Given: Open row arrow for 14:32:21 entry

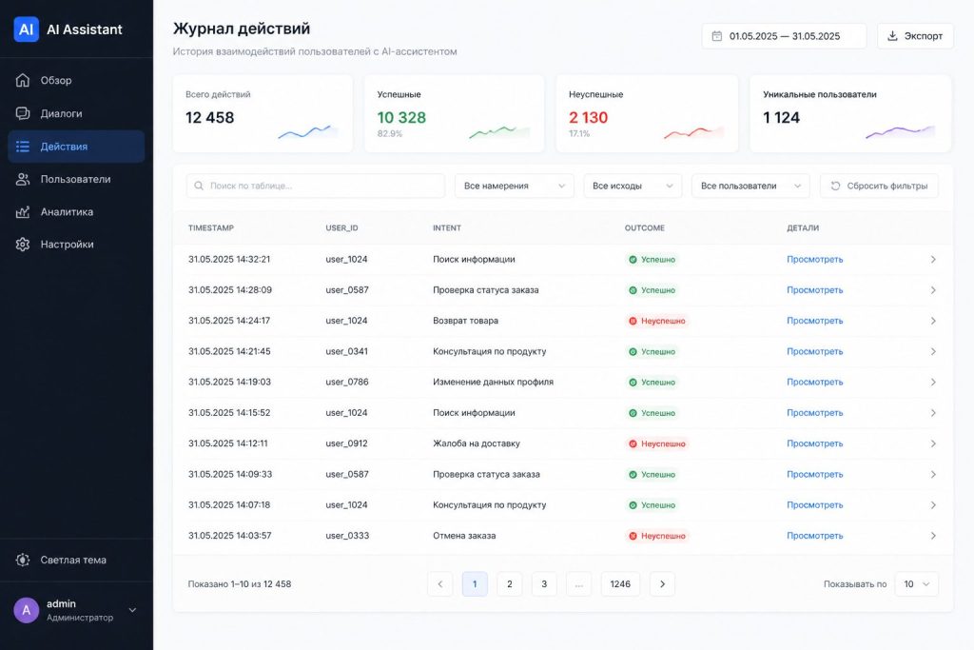Looking at the screenshot, I should [x=933, y=259].
